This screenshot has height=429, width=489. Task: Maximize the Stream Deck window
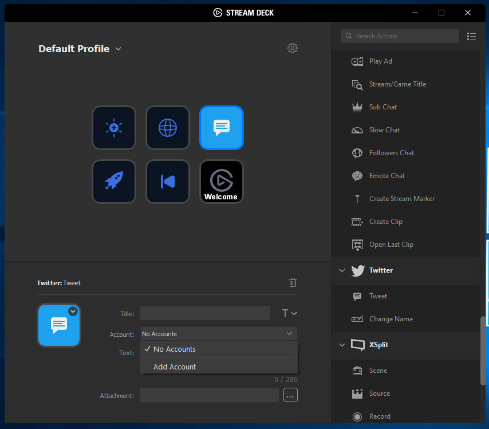point(441,13)
